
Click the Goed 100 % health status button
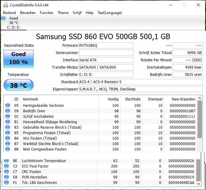[x=19, y=59]
